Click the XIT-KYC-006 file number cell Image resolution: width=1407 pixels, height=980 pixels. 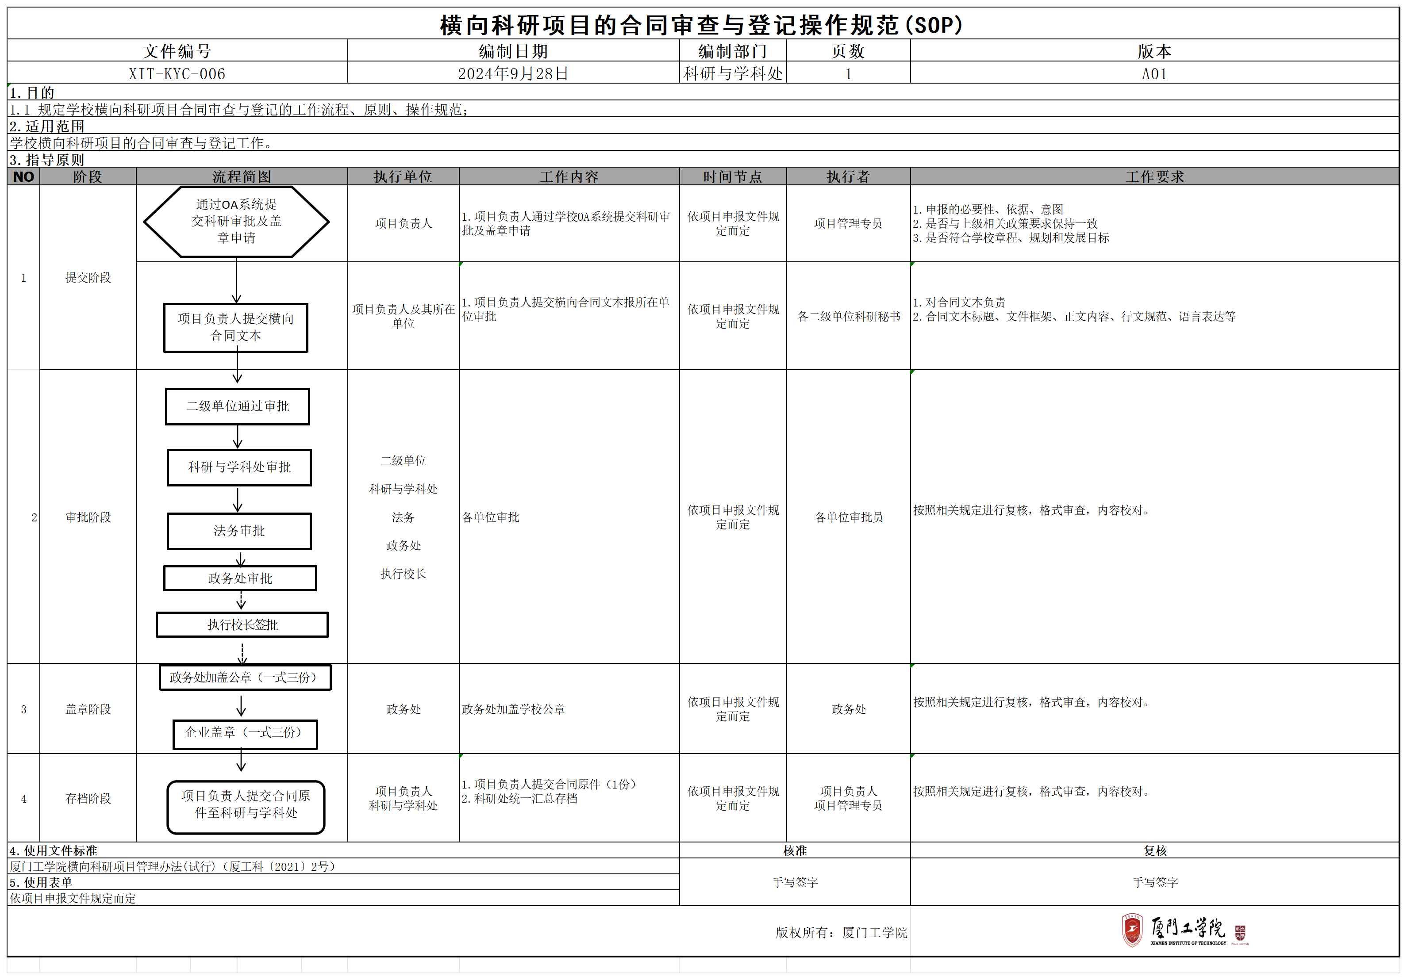click(x=177, y=73)
